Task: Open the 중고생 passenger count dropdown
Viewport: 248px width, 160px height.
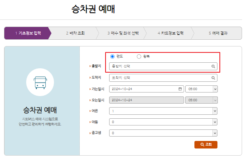Action: [x=163, y=133]
